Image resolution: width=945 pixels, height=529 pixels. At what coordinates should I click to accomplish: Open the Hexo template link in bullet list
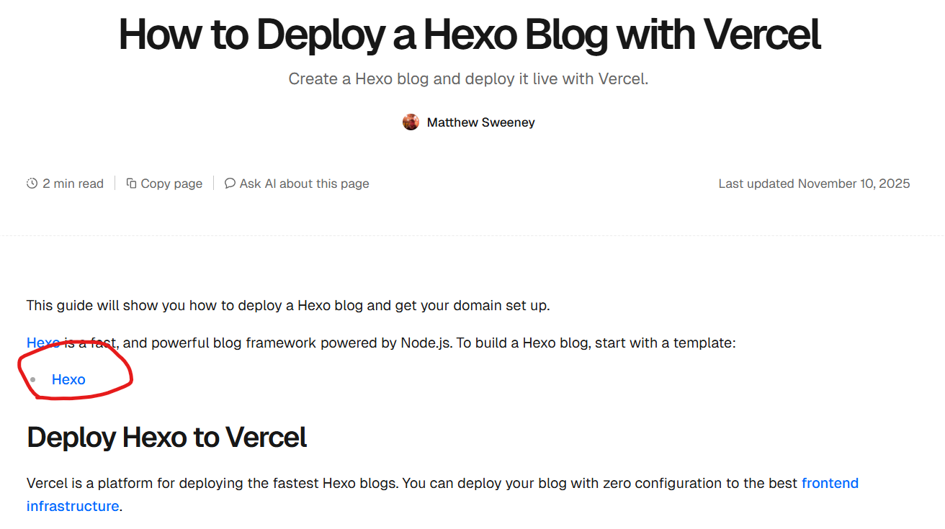coord(68,379)
